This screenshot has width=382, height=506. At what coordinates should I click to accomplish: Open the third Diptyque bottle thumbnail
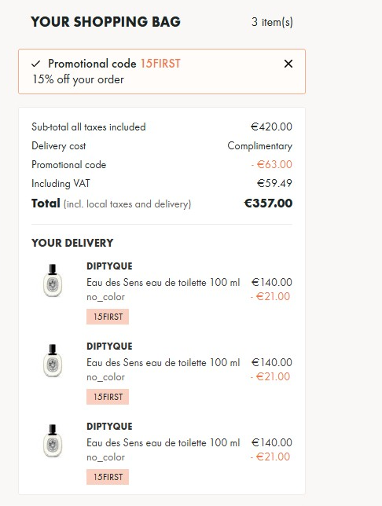tap(53, 441)
